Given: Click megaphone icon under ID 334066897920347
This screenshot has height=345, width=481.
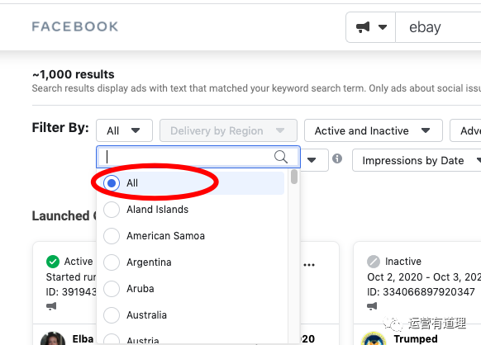Looking at the screenshot, I should (372, 305).
